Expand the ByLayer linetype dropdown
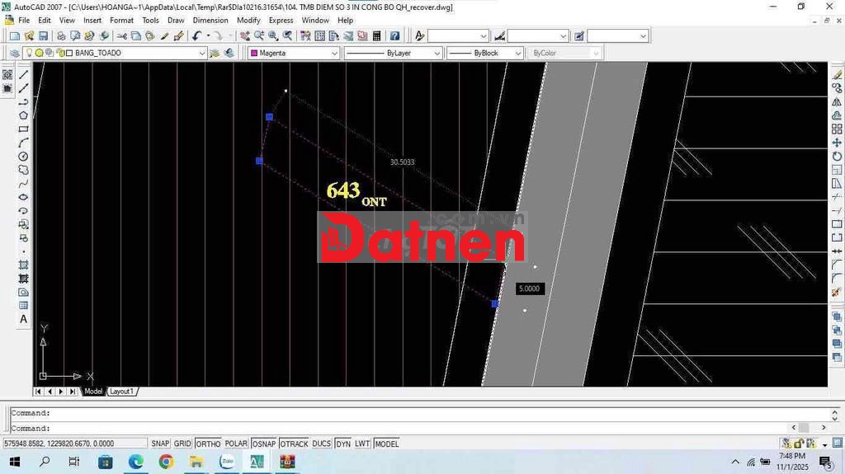 437,54
